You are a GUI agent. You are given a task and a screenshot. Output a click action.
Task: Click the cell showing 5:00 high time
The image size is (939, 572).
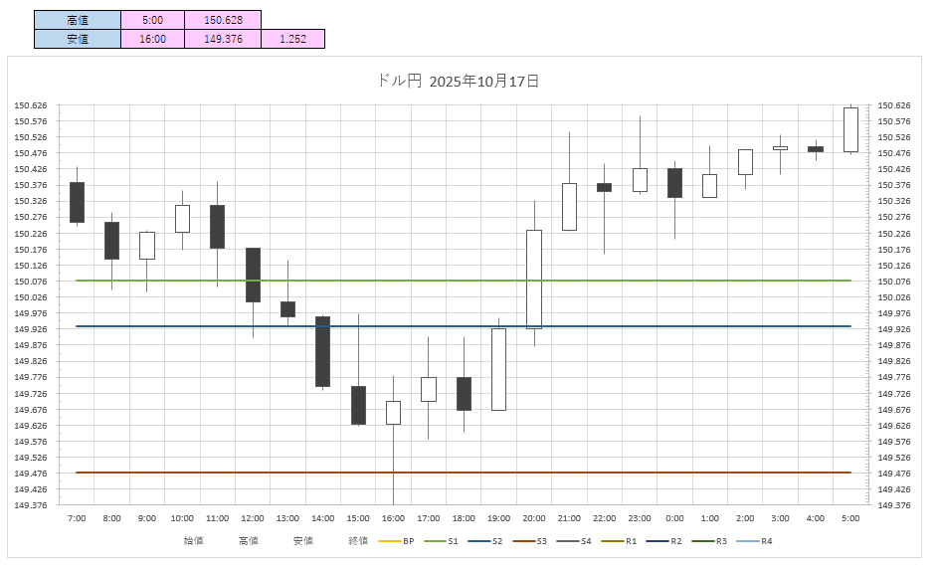152,19
